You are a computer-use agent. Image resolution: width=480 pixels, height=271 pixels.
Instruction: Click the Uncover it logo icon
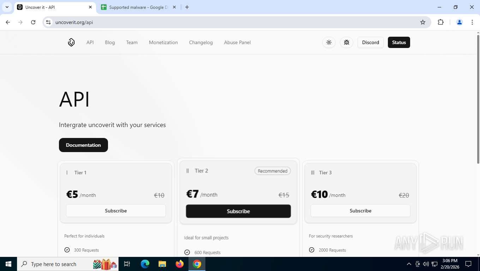71,42
